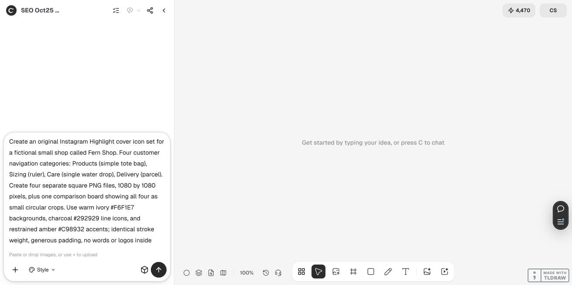Click the plus upload button
The image size is (572, 285).
[x=15, y=270]
